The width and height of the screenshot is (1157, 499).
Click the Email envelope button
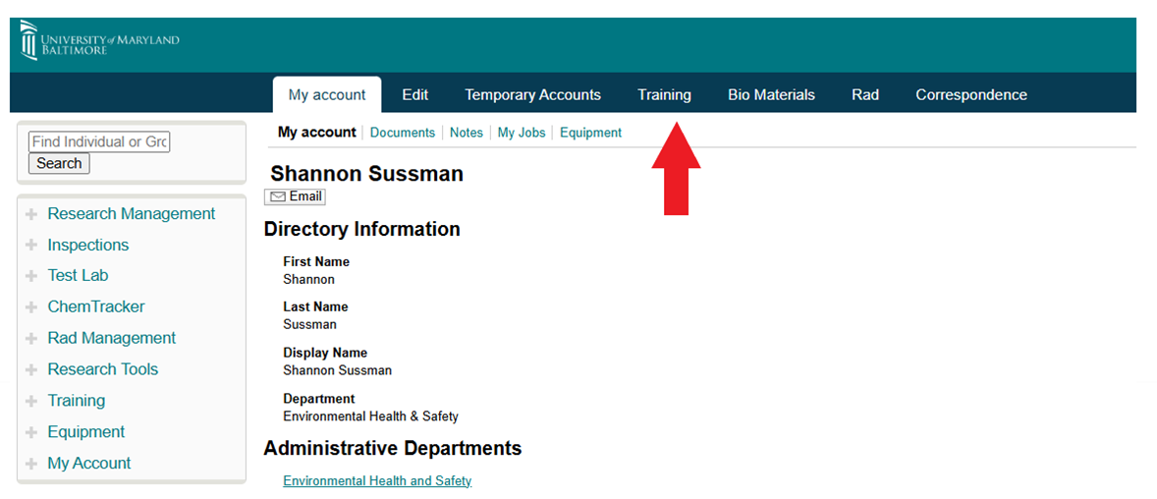coord(296,196)
